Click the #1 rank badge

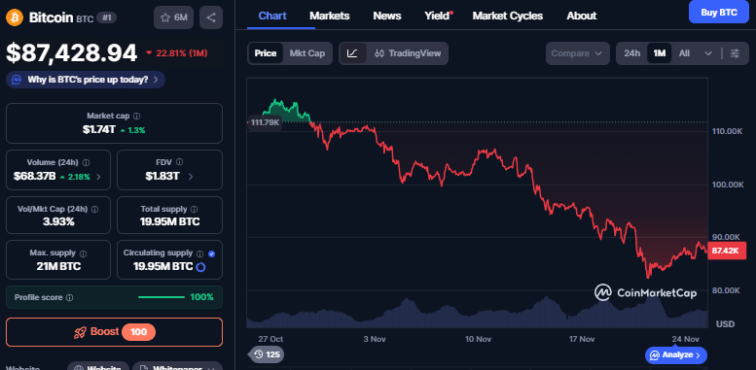[106, 18]
